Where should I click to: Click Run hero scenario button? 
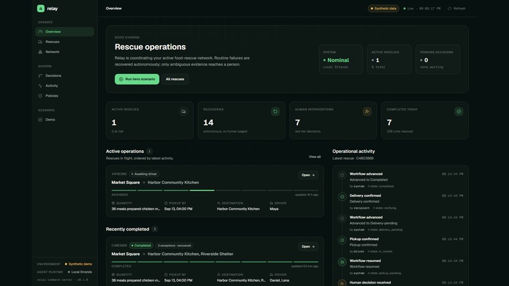(x=137, y=79)
